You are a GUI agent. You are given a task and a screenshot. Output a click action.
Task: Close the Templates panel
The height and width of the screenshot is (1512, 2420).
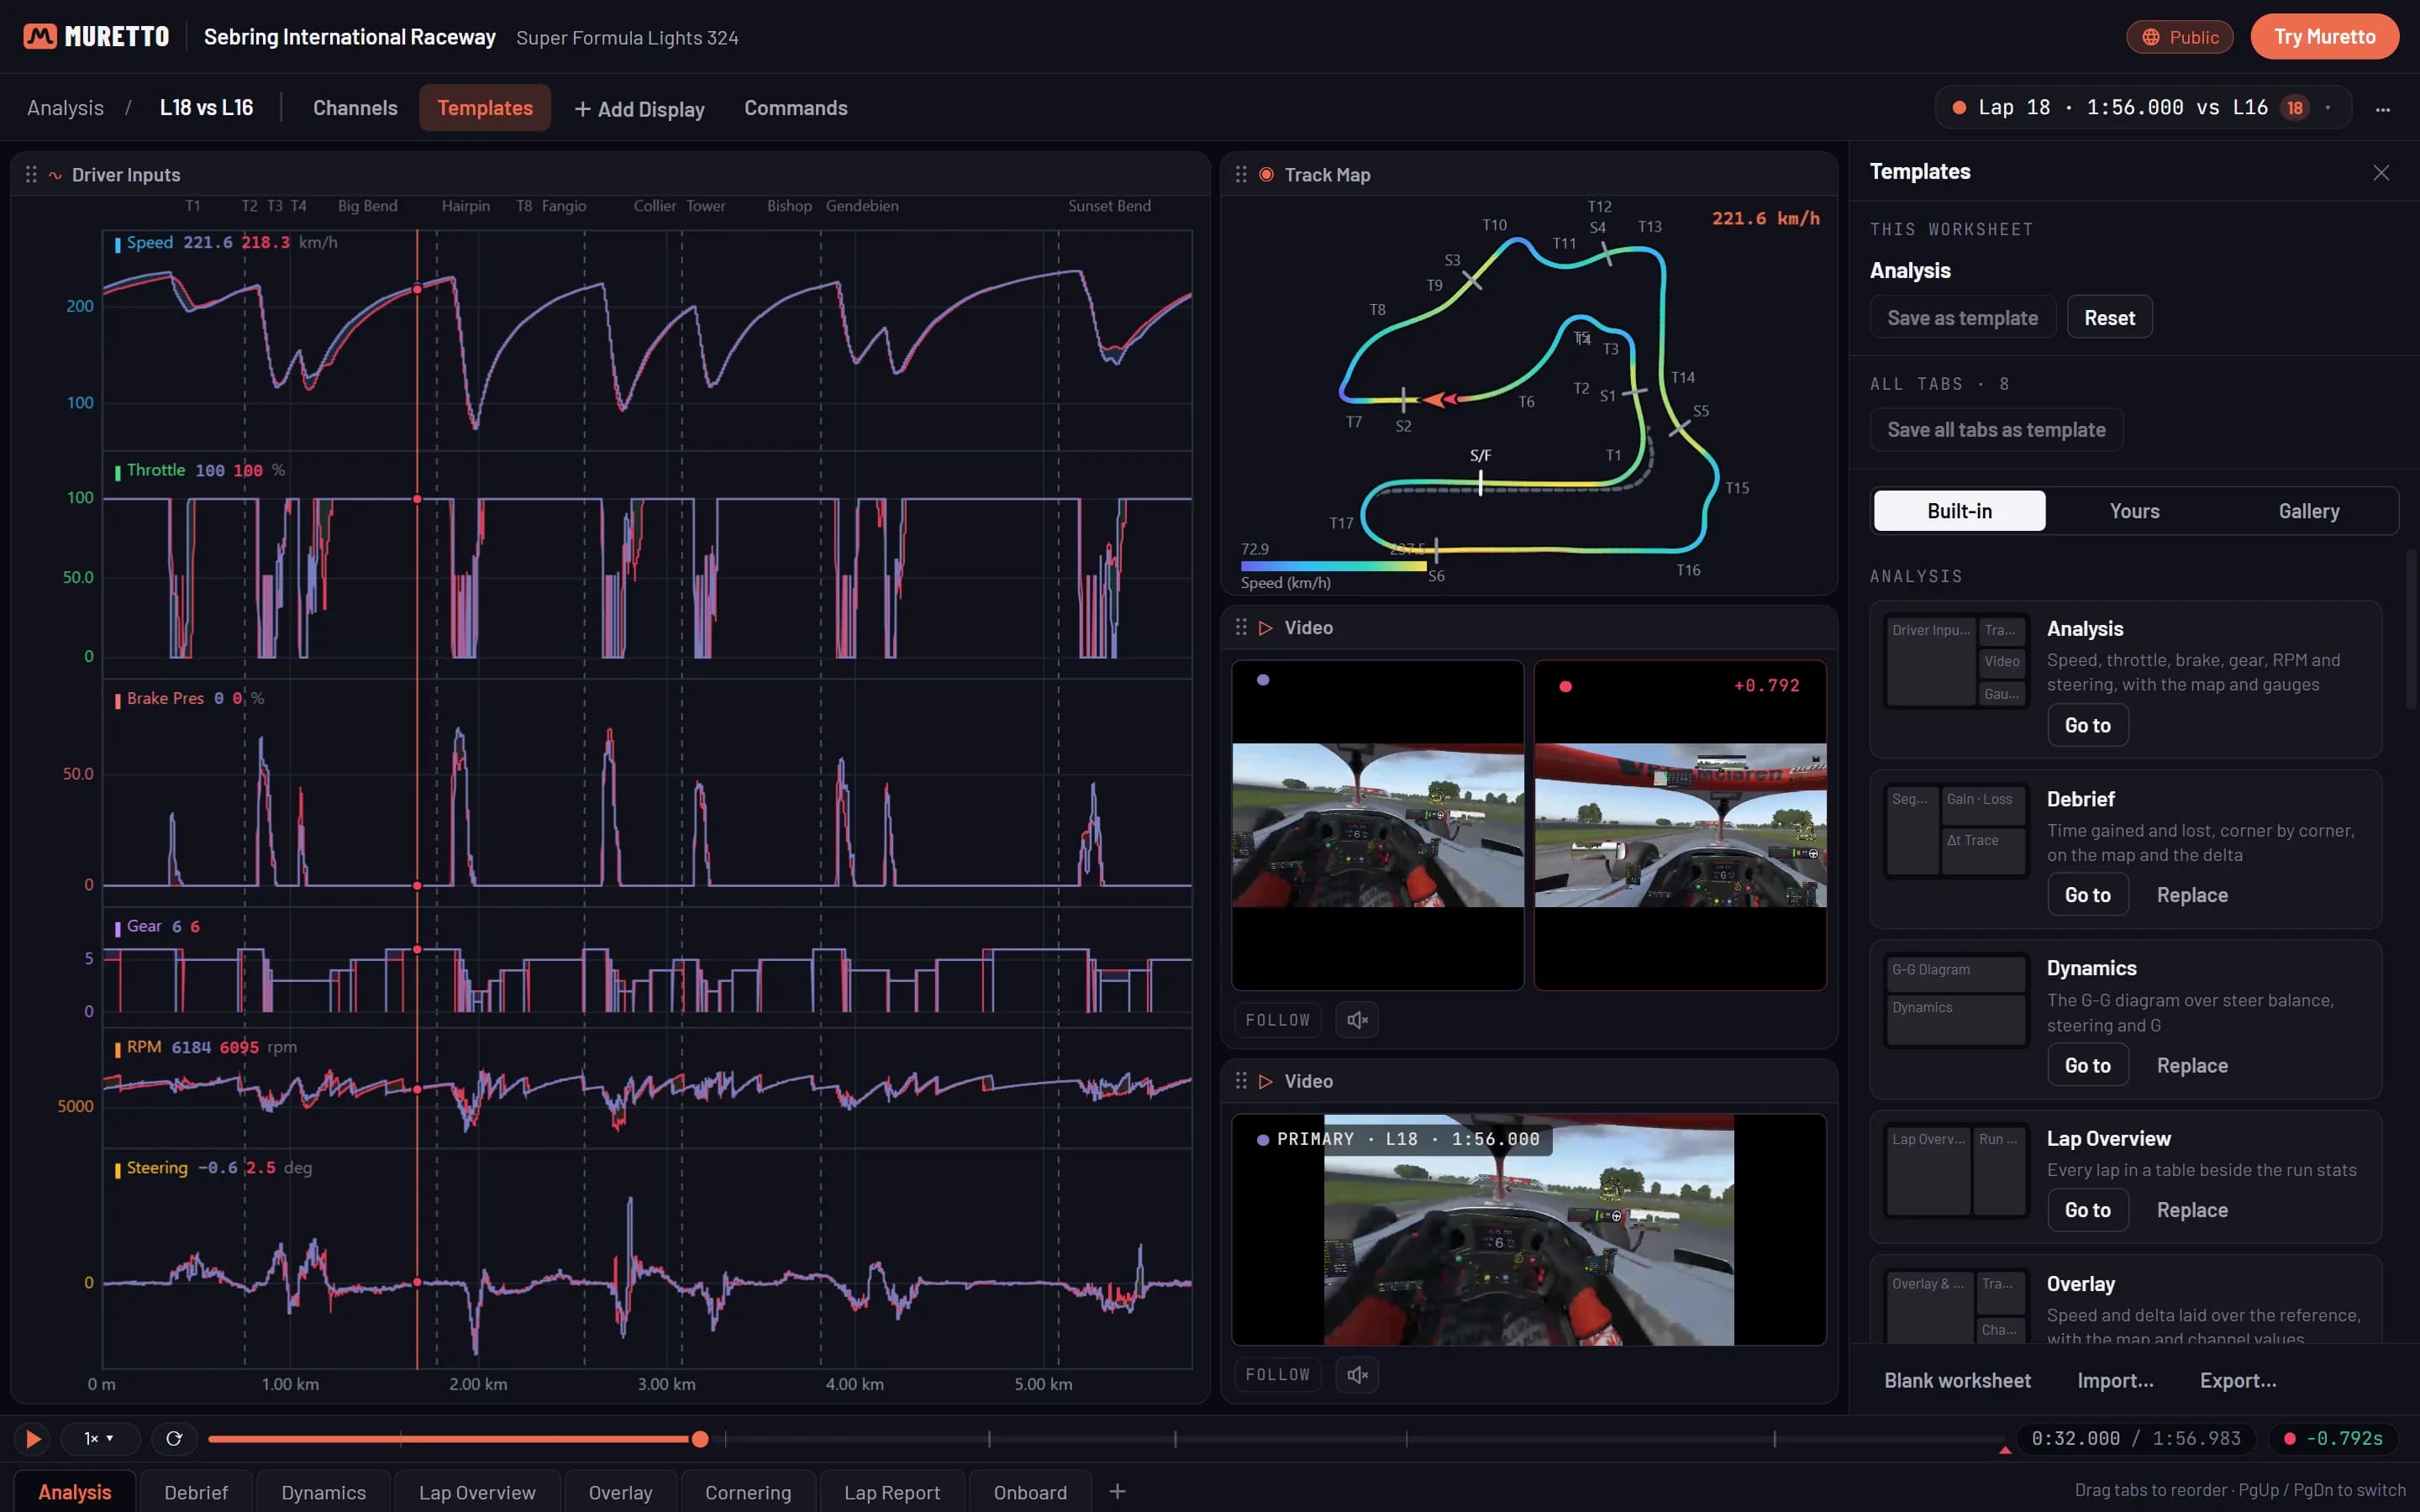[x=2381, y=173]
